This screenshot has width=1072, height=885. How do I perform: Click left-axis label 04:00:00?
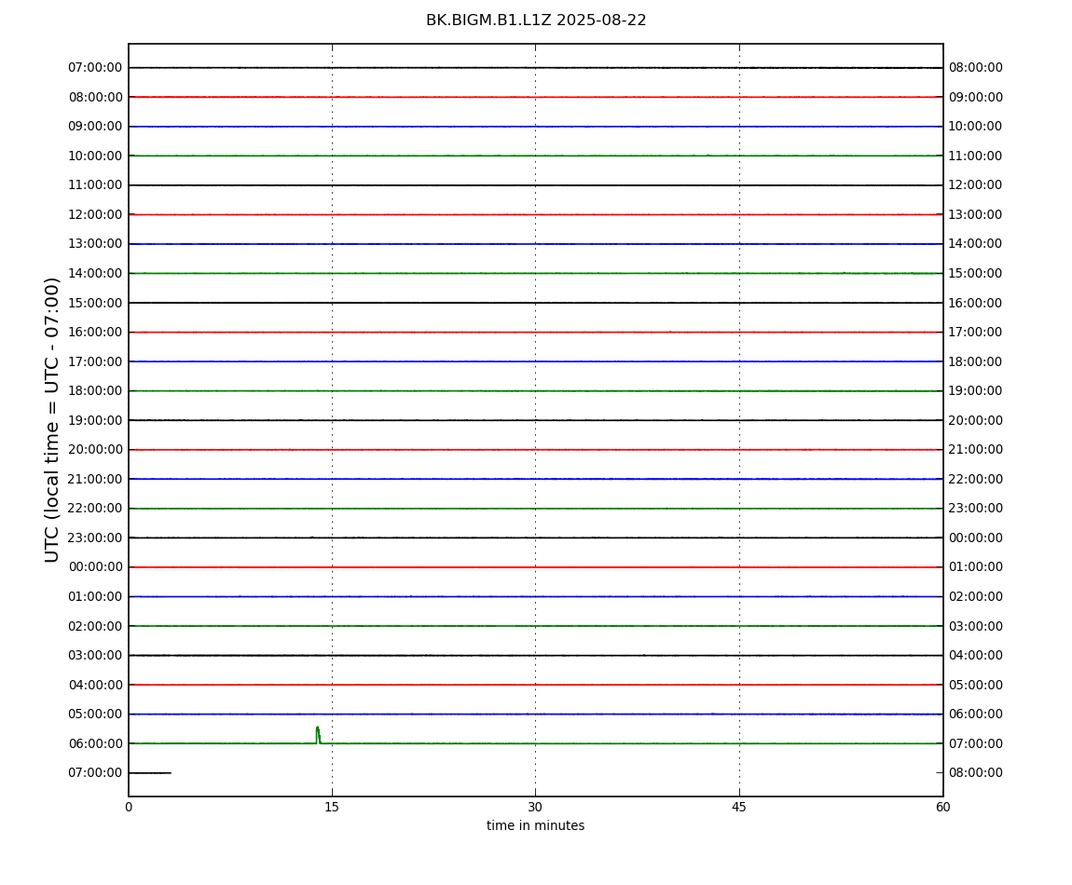[96, 685]
